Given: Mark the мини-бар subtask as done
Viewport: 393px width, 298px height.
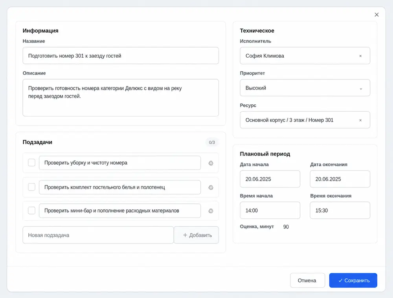Looking at the screenshot, I should pos(31,211).
